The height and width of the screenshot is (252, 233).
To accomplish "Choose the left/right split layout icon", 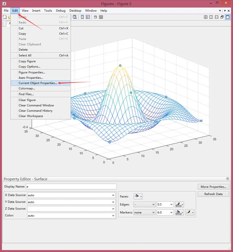I will (x=211, y=17).
